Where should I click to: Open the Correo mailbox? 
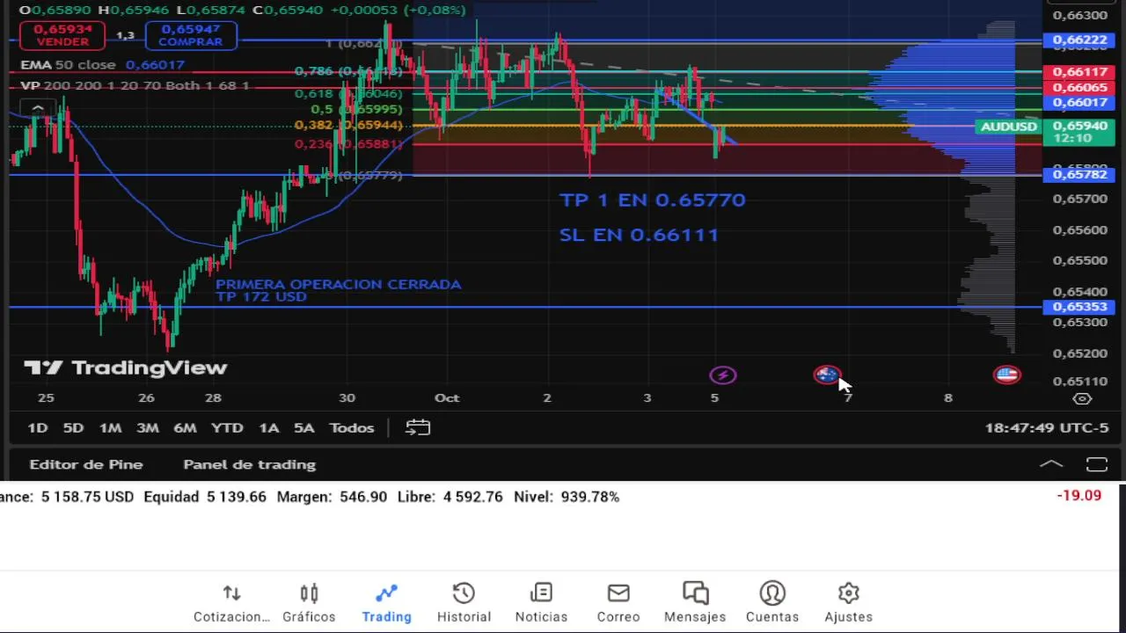(x=618, y=603)
